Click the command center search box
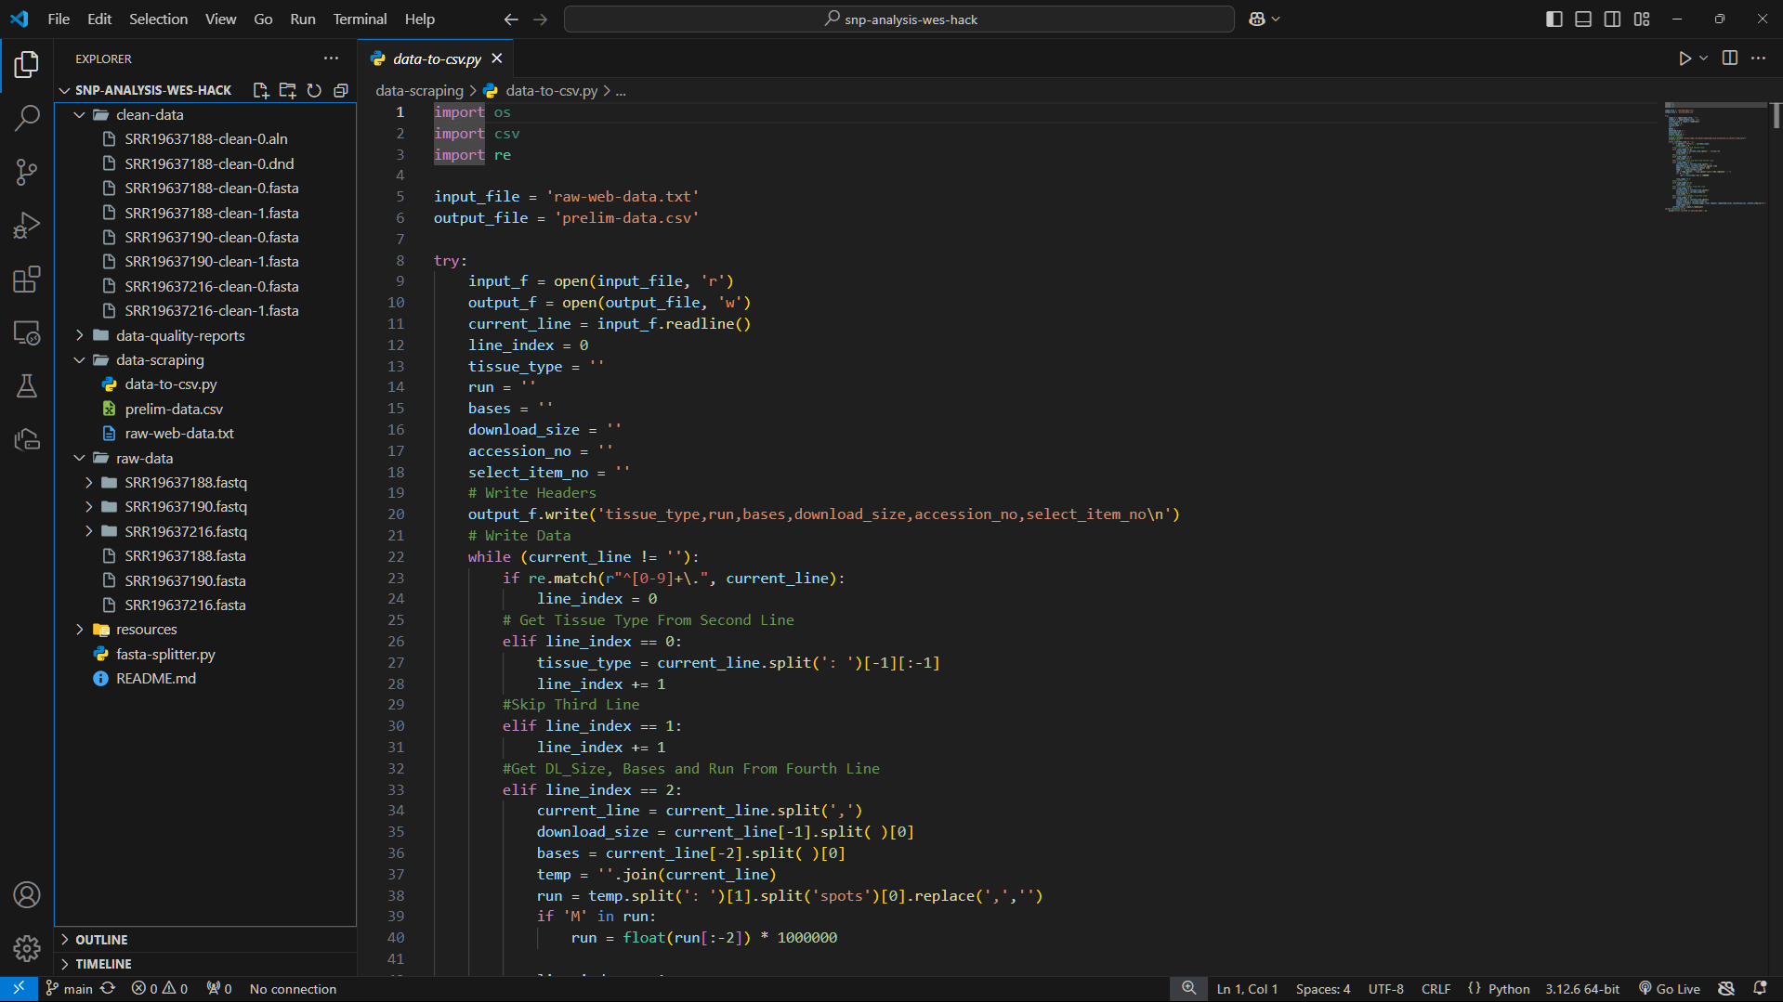1783x1002 pixels. (899, 20)
